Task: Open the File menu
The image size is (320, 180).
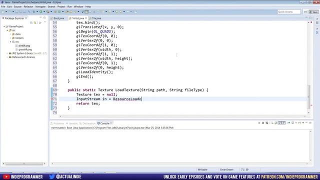Action: tap(3, 6)
